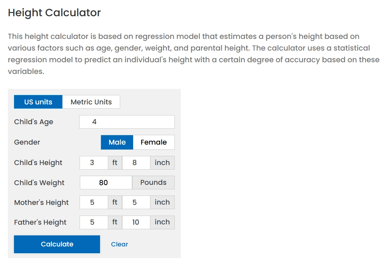This screenshot has width=391, height=261.
Task: Click the ft label beside Father's Height
Action: [115, 222]
